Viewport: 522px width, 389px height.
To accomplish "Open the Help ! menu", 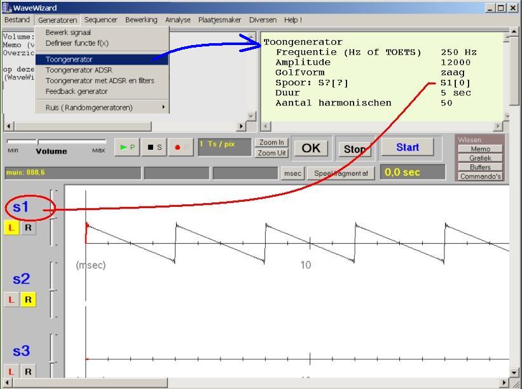I will (293, 20).
